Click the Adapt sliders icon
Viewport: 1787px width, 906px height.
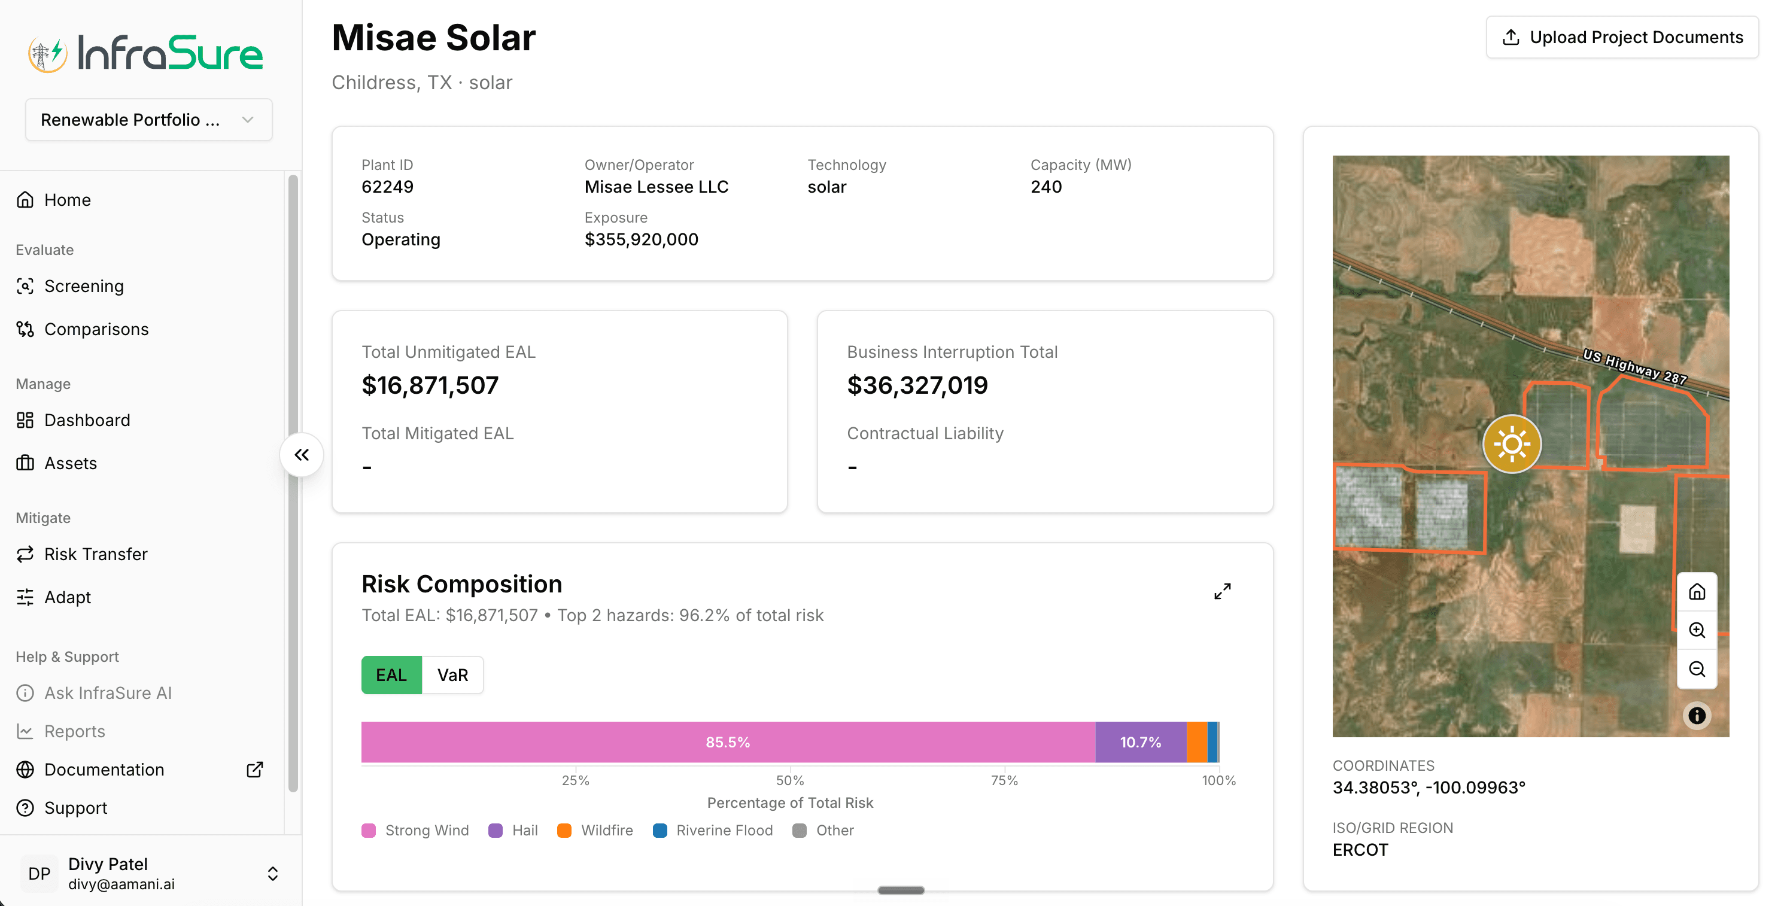(x=25, y=597)
